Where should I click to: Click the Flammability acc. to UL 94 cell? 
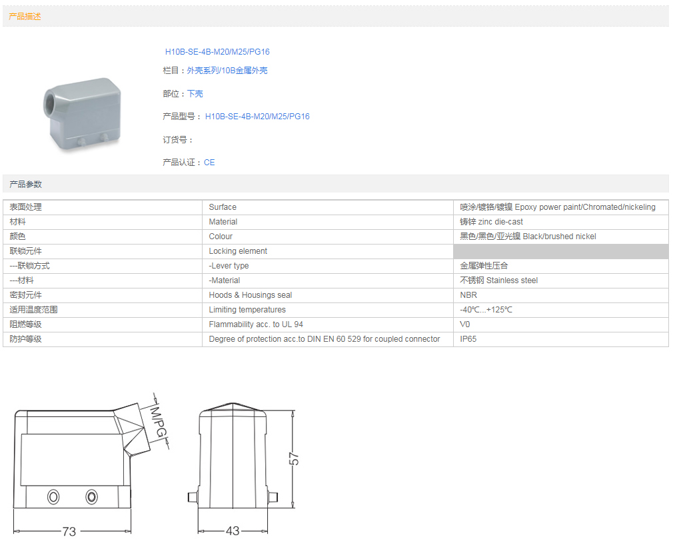coord(256,324)
